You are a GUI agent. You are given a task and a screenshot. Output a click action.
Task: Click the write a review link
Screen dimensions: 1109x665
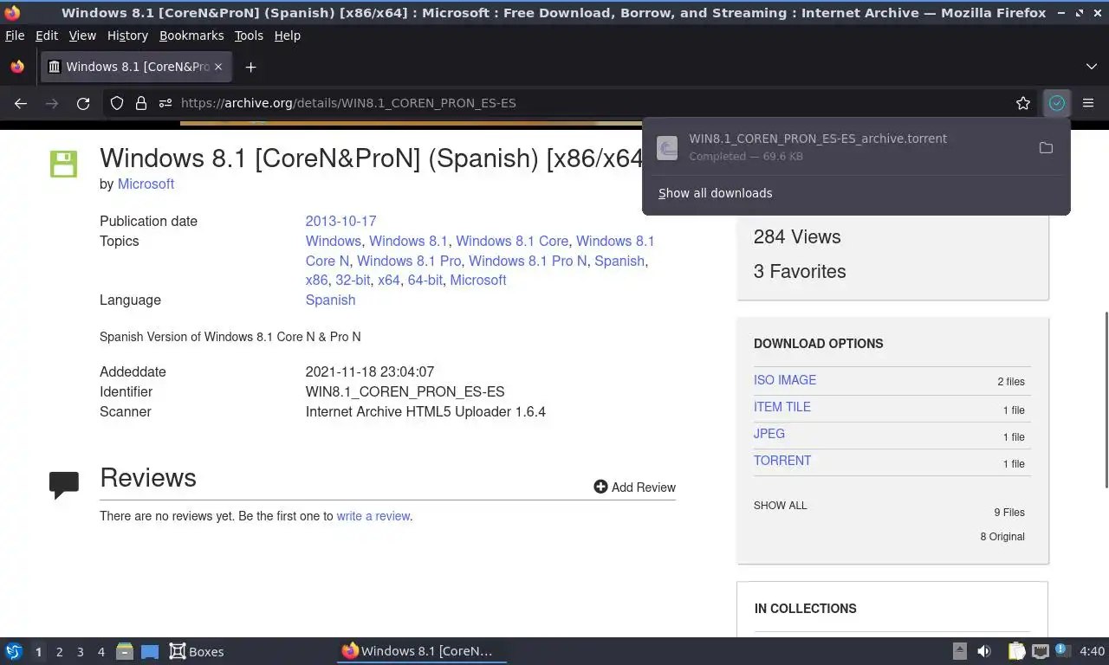click(x=373, y=516)
